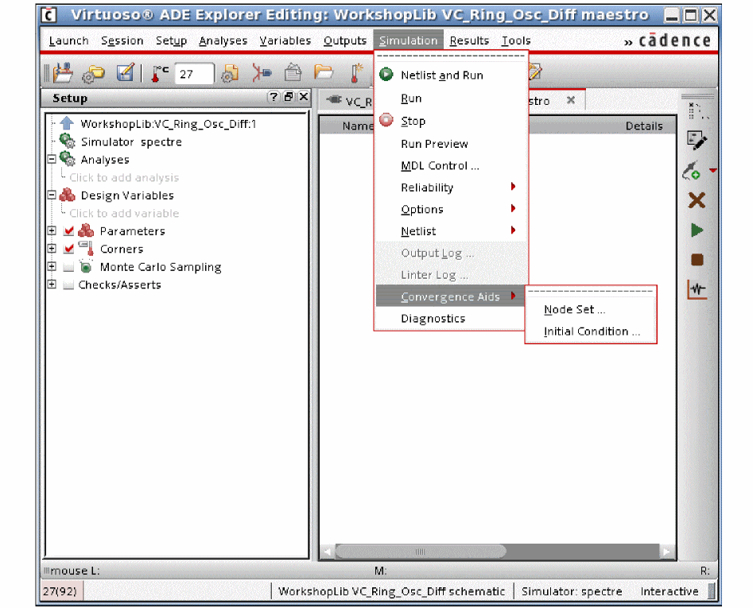Click the Setup panel help question icon
The height and width of the screenshot is (608, 753).
[273, 96]
